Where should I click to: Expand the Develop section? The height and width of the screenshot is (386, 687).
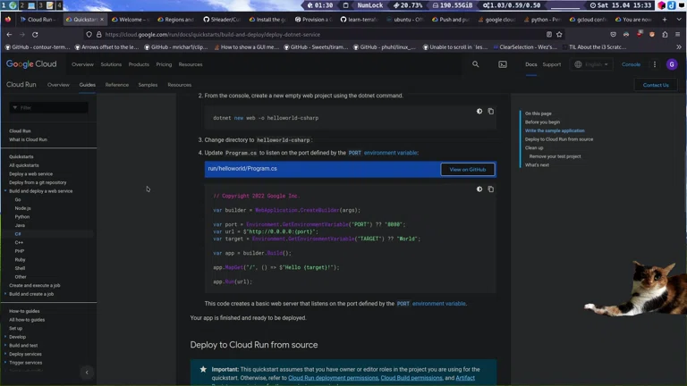[5, 337]
